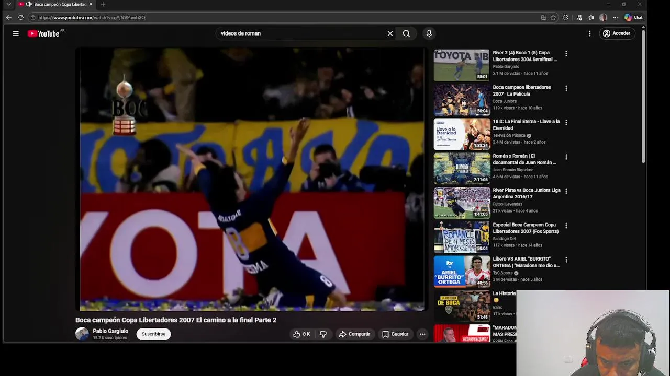Viewport: 670px width, 376px height.
Task: Dislike the video with thumbs down
Action: click(x=323, y=334)
